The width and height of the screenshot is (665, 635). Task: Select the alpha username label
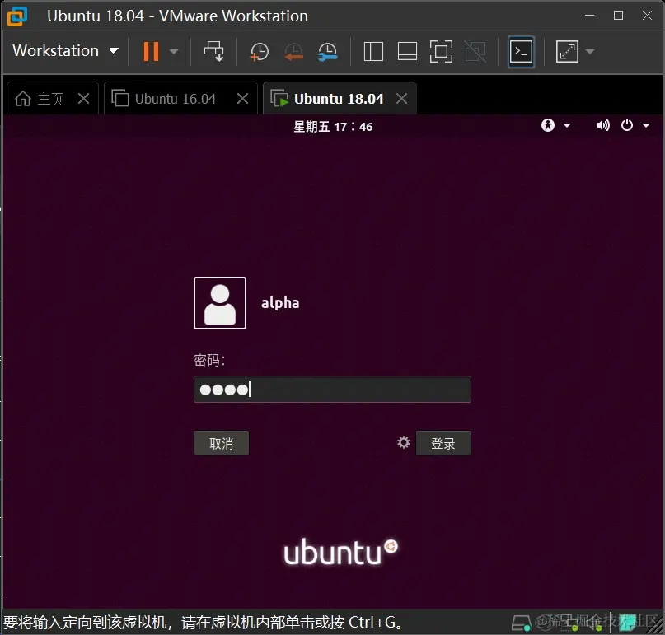(280, 303)
